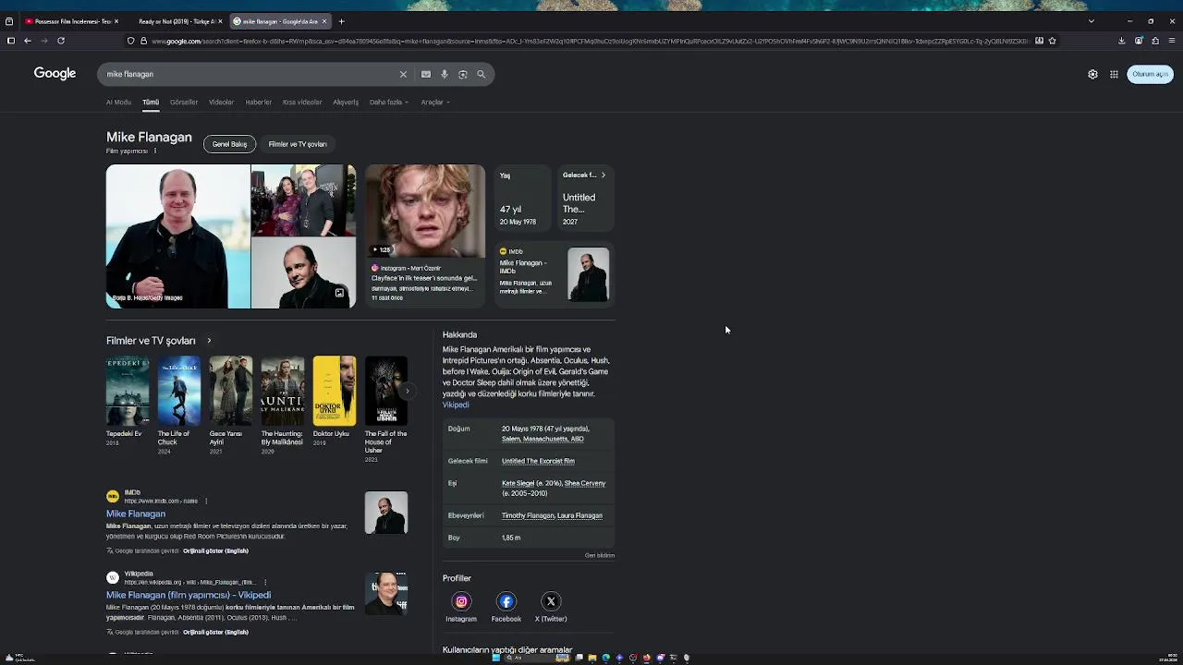
Task: Open the Tepedeki Ev poster
Action: pos(127,391)
